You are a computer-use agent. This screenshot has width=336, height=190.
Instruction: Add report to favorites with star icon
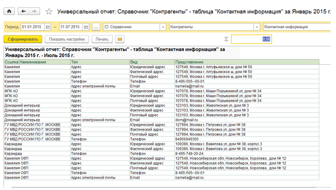click(49, 12)
